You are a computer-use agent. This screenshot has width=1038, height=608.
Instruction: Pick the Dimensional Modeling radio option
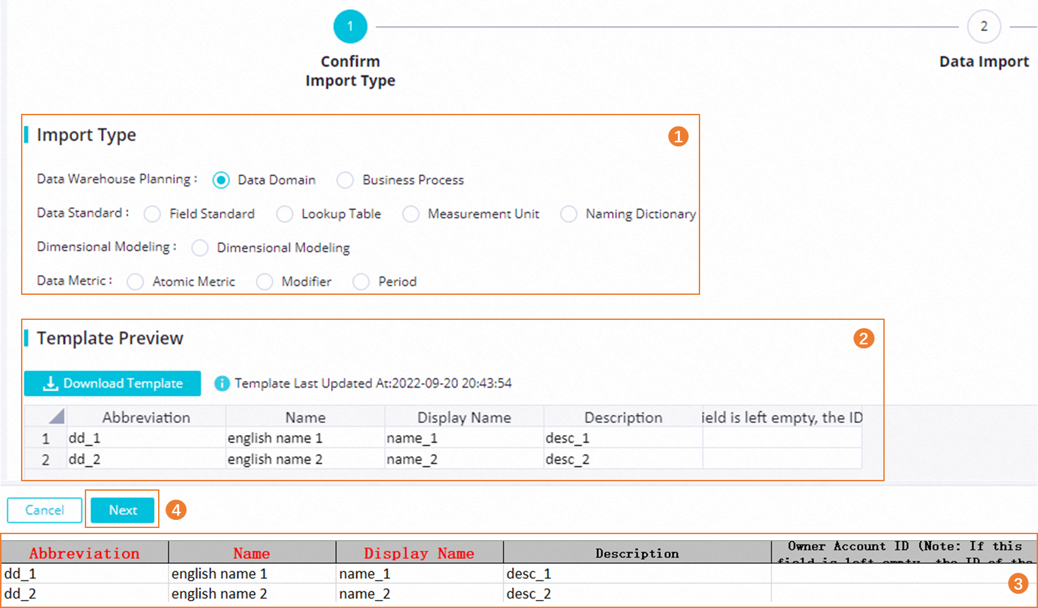tap(200, 247)
